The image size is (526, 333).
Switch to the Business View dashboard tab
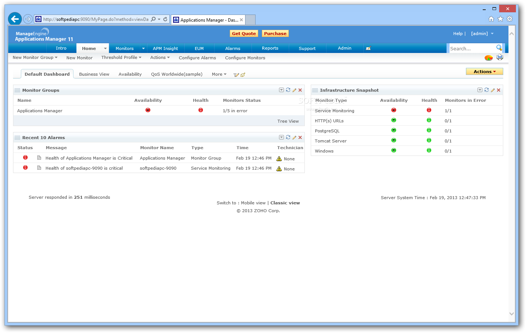pyautogui.click(x=94, y=74)
